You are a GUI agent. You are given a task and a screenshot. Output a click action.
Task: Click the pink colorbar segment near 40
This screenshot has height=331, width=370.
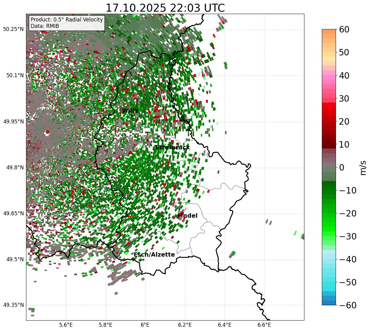click(329, 77)
